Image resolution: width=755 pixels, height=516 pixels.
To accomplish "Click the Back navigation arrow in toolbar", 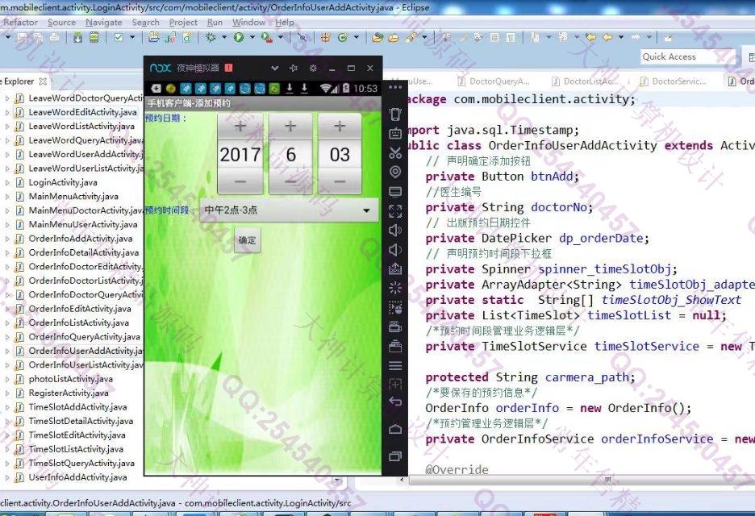I will coord(608,37).
